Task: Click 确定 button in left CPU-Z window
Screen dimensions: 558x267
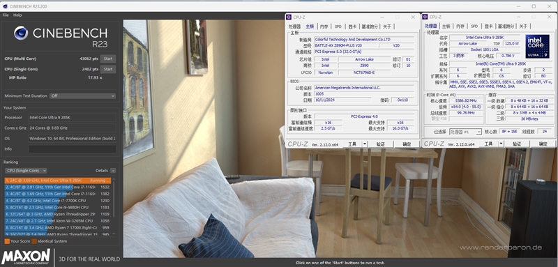Action: pos(407,144)
